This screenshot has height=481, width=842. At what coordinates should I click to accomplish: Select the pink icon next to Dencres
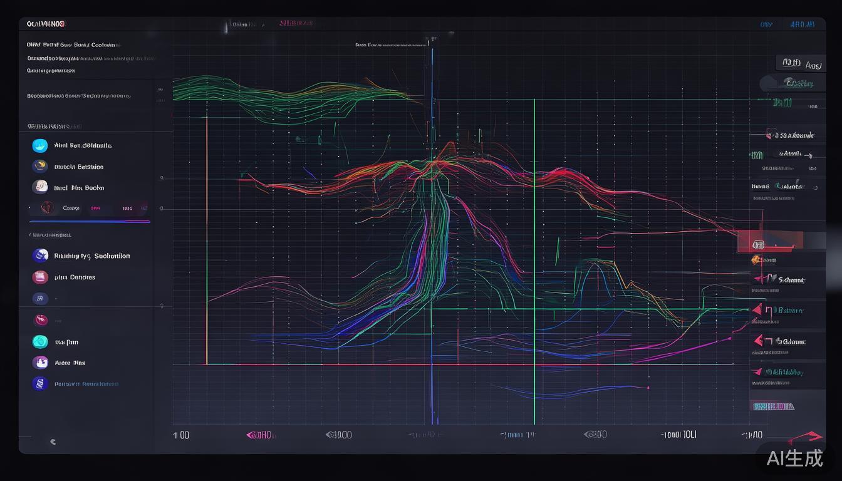click(40, 277)
